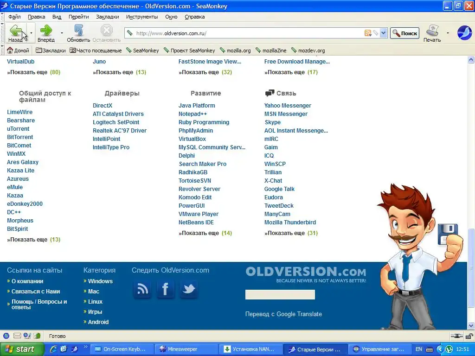
Task: Open Связаться с Нами footer link
Action: [36, 292]
